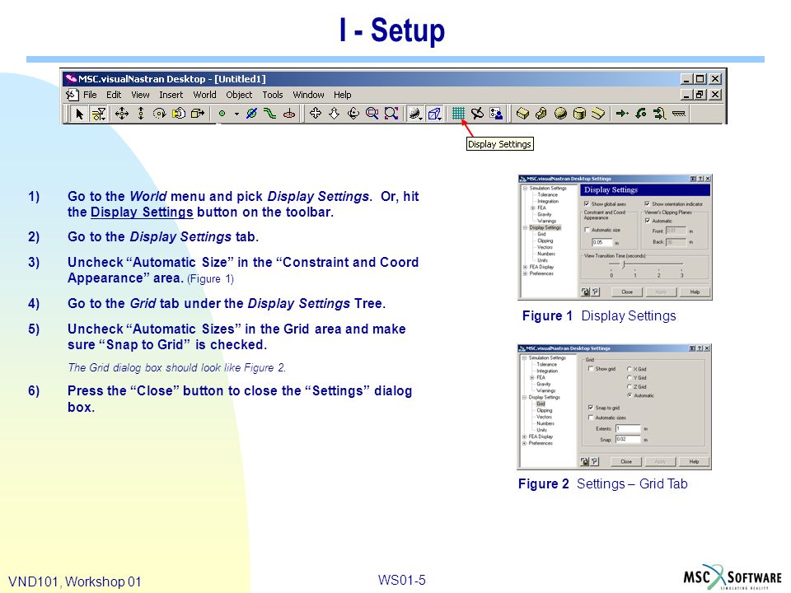Select X Grid radio button in Figure 2
791x593 pixels.
point(629,369)
